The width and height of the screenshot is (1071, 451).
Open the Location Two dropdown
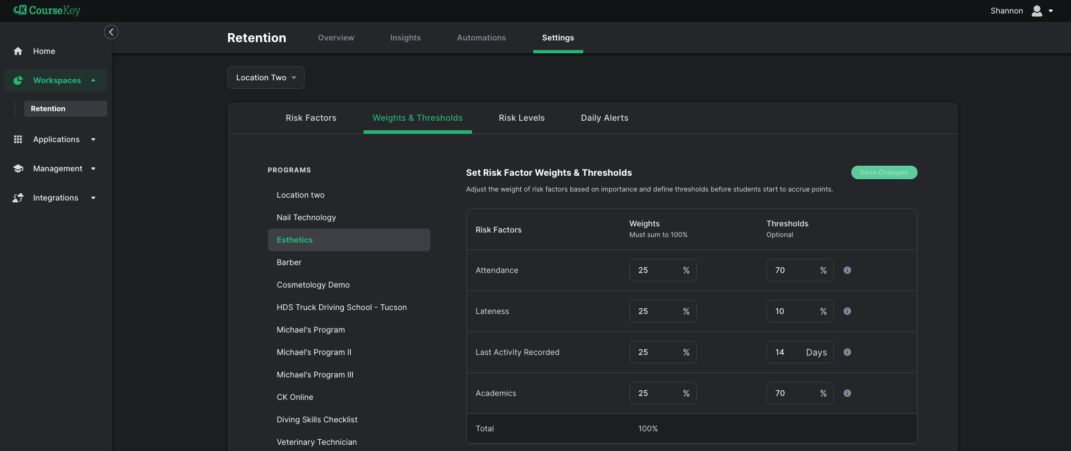[266, 78]
